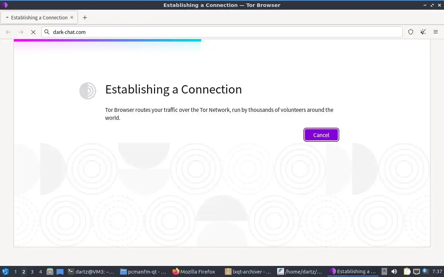Viewport: 444px width, 277px height.
Task: Click the forward navigation arrow
Action: click(x=21, y=32)
